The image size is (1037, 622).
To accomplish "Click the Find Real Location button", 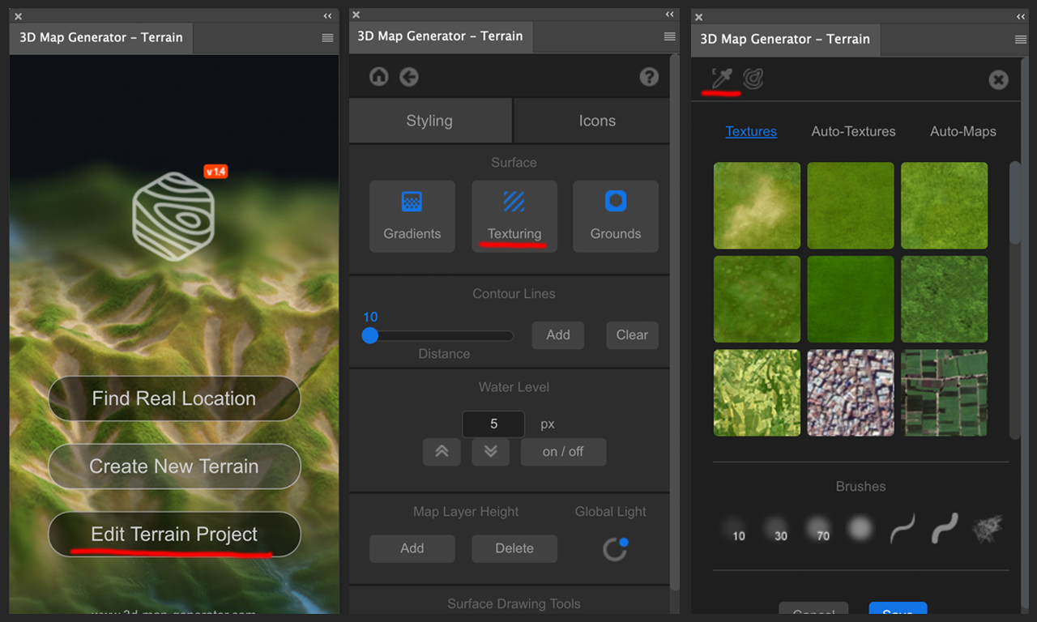I will click(174, 398).
